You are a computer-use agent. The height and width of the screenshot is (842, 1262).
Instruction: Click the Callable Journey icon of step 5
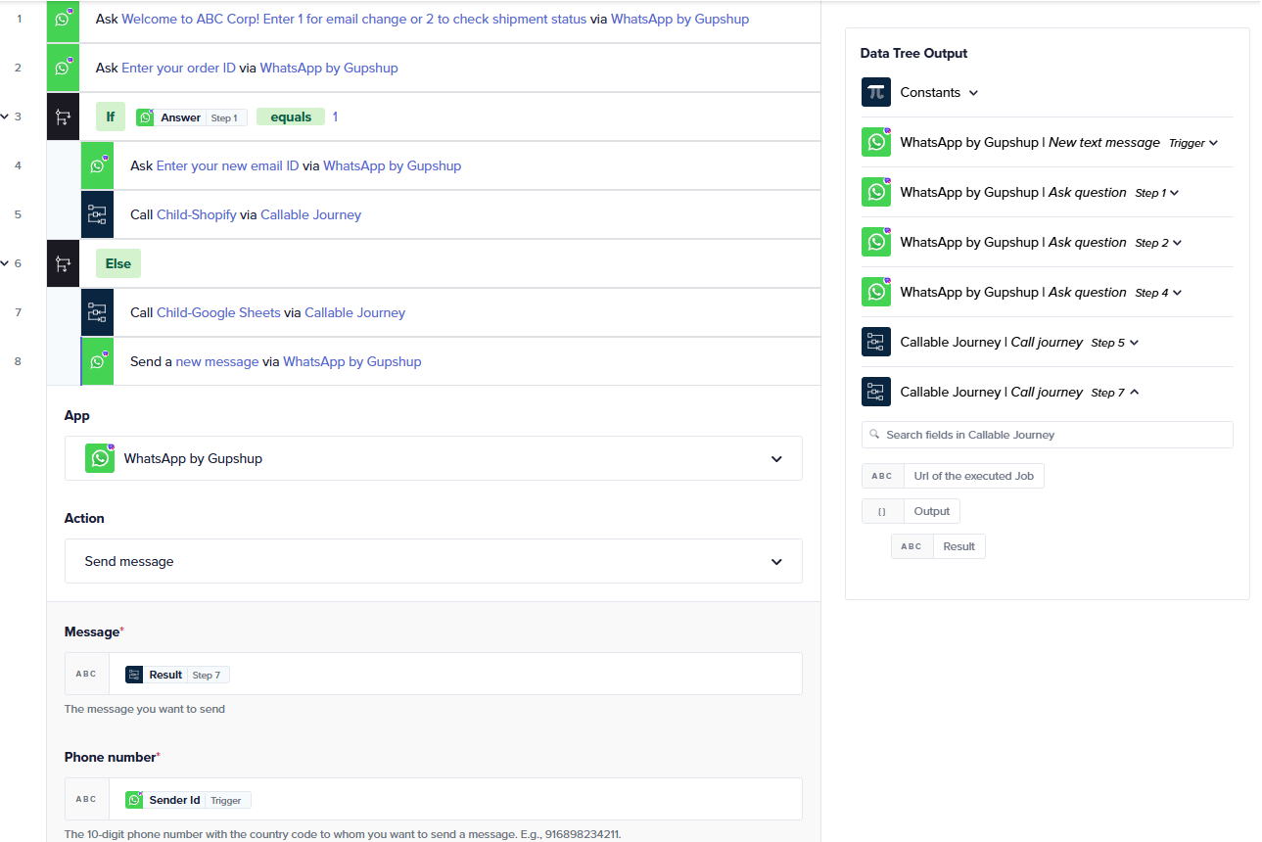tap(97, 215)
